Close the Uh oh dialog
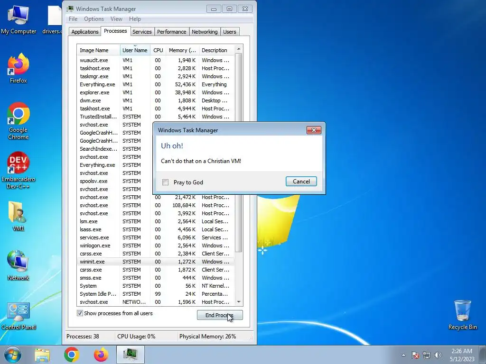486x364 pixels. (x=314, y=130)
